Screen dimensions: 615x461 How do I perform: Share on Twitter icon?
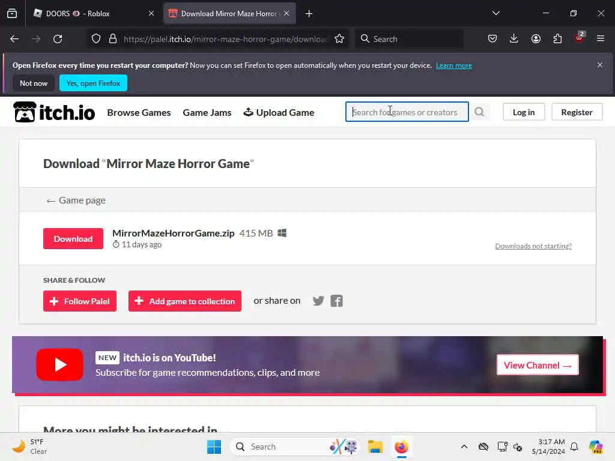[x=318, y=301]
